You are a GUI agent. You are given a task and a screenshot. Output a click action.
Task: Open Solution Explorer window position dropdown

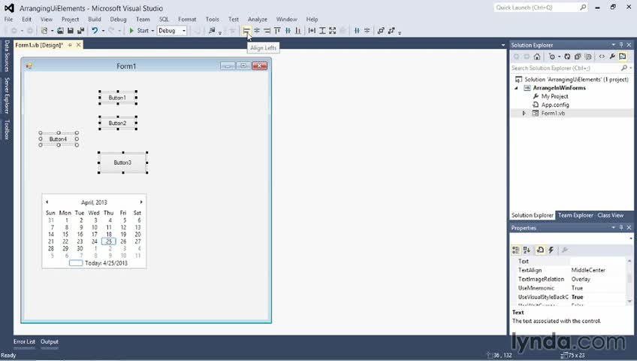point(614,44)
